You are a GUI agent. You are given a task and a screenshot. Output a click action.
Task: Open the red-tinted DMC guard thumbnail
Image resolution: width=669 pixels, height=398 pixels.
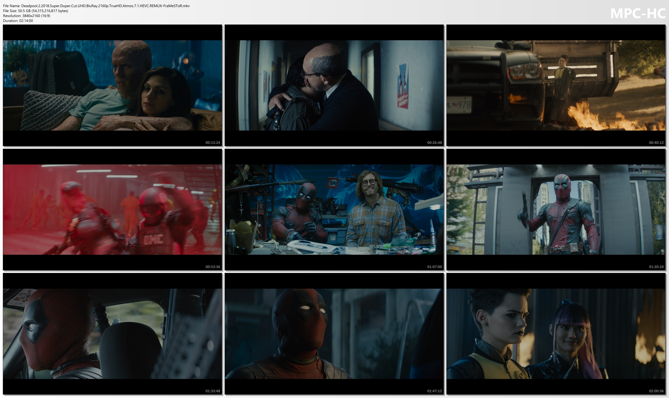112,209
